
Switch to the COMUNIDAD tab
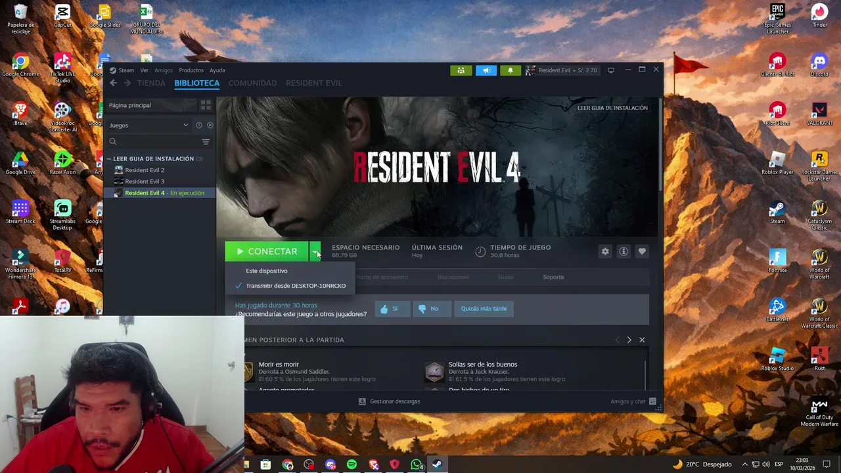252,83
